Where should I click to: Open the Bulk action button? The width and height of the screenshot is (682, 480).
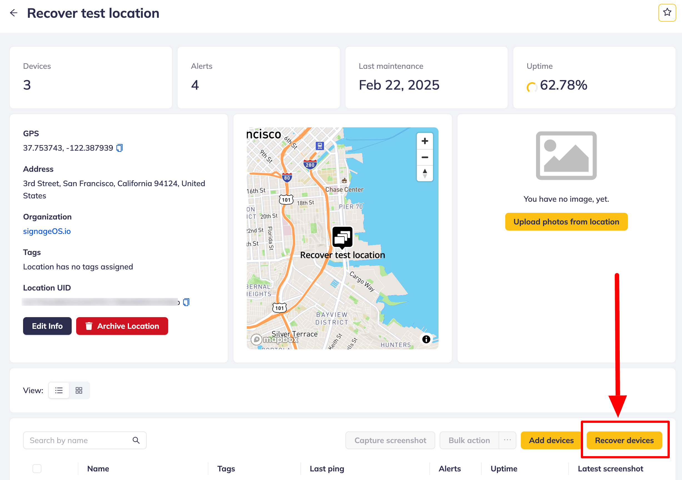point(469,440)
